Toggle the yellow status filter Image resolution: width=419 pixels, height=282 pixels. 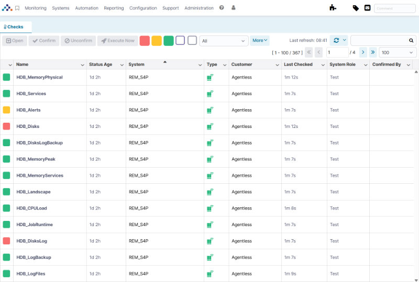[x=157, y=41]
